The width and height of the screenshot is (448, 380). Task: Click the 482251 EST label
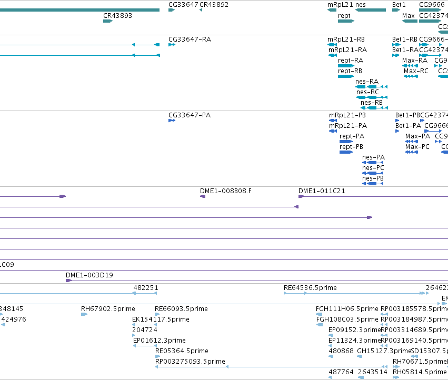pos(146,288)
